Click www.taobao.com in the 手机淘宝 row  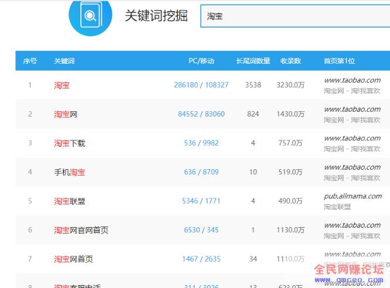pos(352,167)
